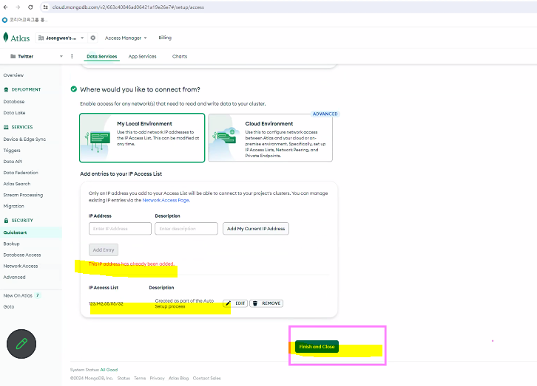Click browser back arrow
537x386 pixels.
[6, 7]
